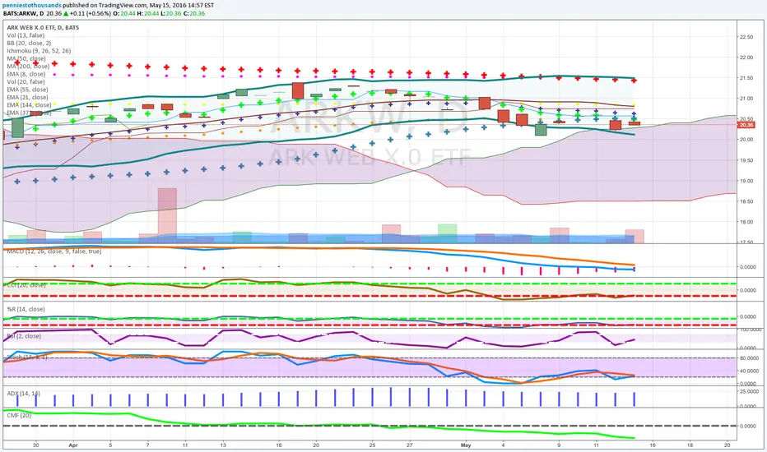This screenshot has width=767, height=452.
Task: Click the ARK WEB X.0 ETF, D, BATS title
Action: click(x=43, y=28)
